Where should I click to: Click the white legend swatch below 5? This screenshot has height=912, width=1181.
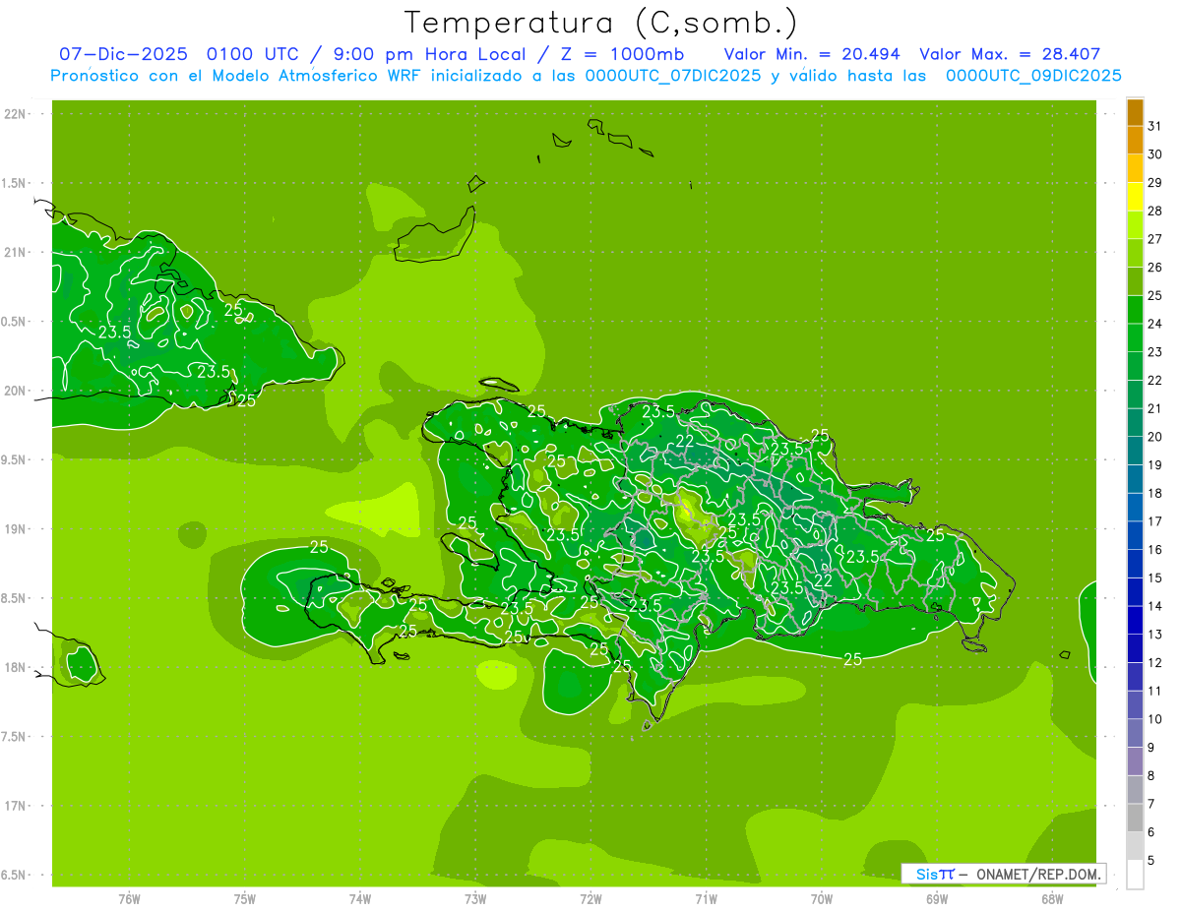pos(1135,875)
